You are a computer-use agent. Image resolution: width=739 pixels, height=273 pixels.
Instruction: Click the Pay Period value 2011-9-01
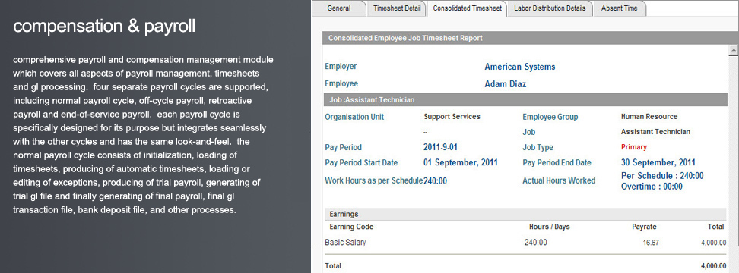coord(440,147)
